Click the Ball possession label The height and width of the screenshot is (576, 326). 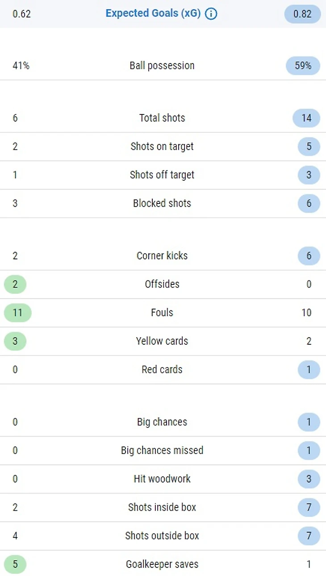click(162, 66)
